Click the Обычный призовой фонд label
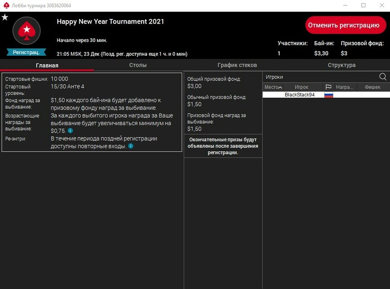Screen dimensions: 390x289 point(217,97)
